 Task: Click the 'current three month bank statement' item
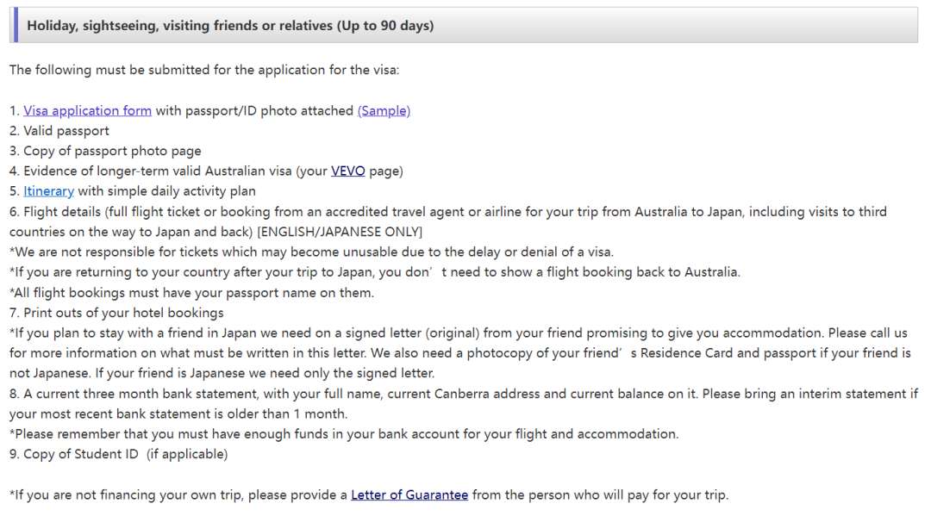(x=464, y=404)
